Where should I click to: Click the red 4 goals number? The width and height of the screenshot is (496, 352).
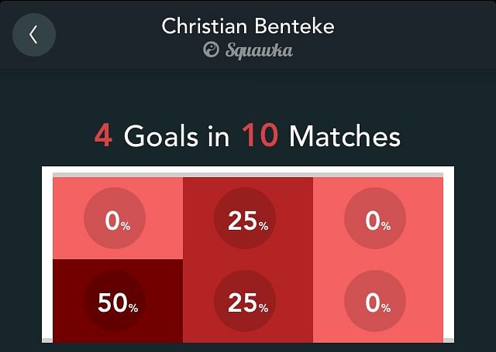pos(103,135)
